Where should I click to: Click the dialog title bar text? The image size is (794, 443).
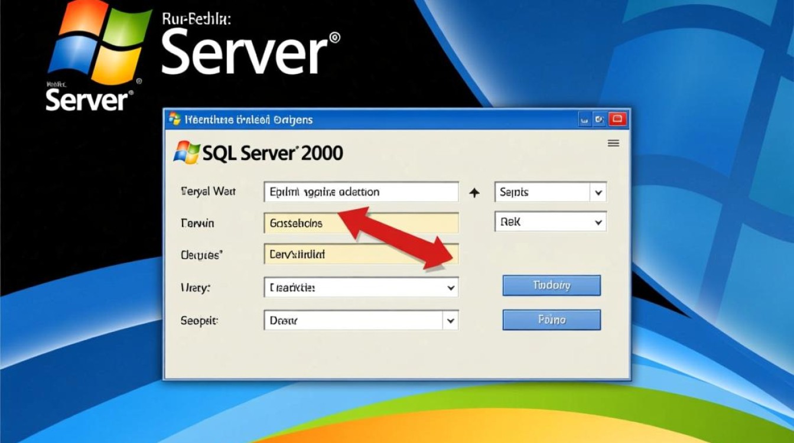248,119
